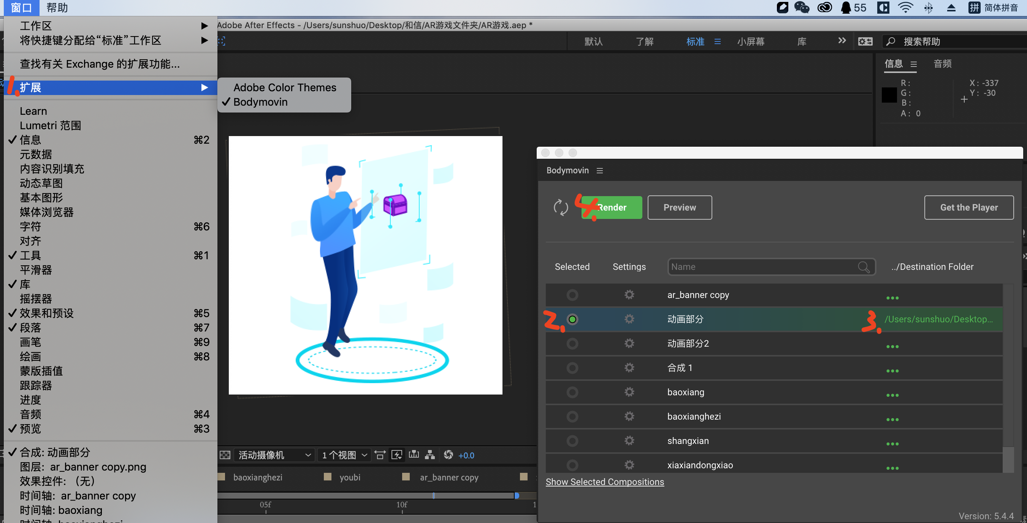
Task: Select the shangxian composition radio button
Action: point(572,441)
